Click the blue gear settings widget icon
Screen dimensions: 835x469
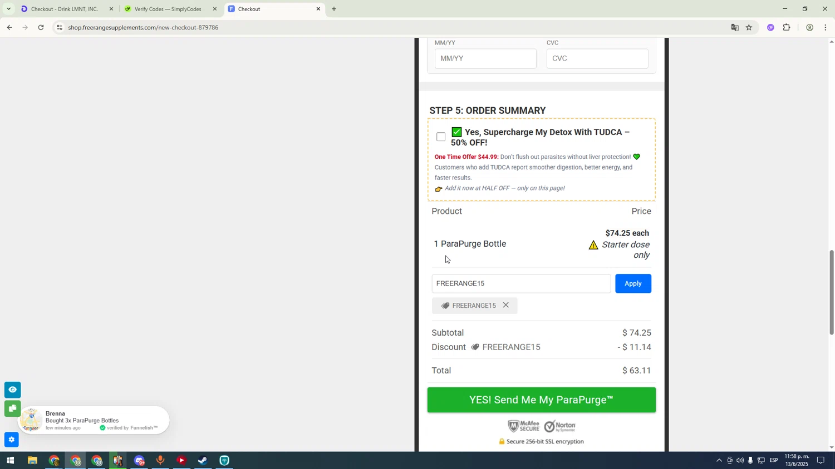click(11, 440)
